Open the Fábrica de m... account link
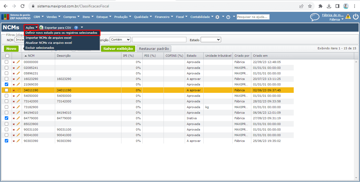The width and height of the screenshot is (360, 182). click(333, 15)
